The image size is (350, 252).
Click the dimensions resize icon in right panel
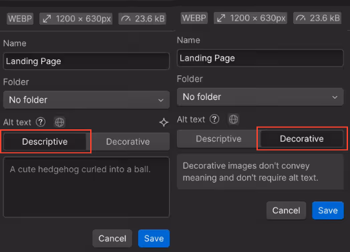[x=221, y=18]
